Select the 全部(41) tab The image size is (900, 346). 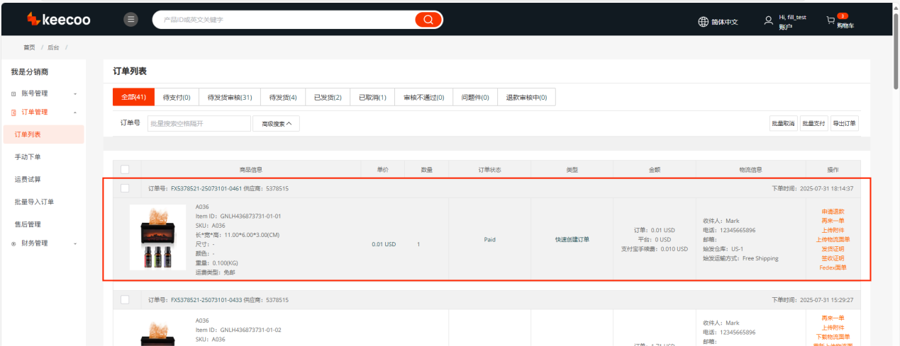coord(133,98)
